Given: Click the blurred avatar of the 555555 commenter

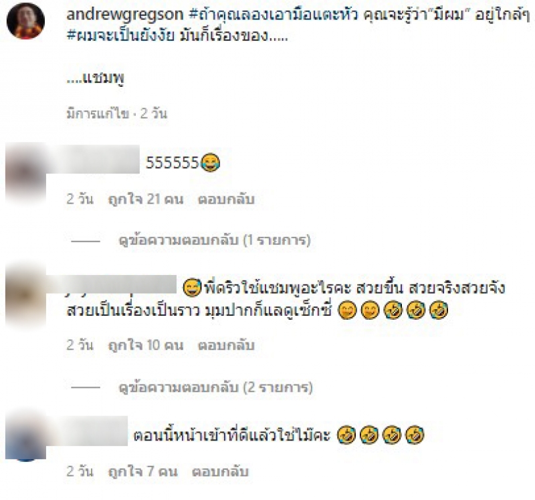Looking at the screenshot, I should click(x=25, y=173).
